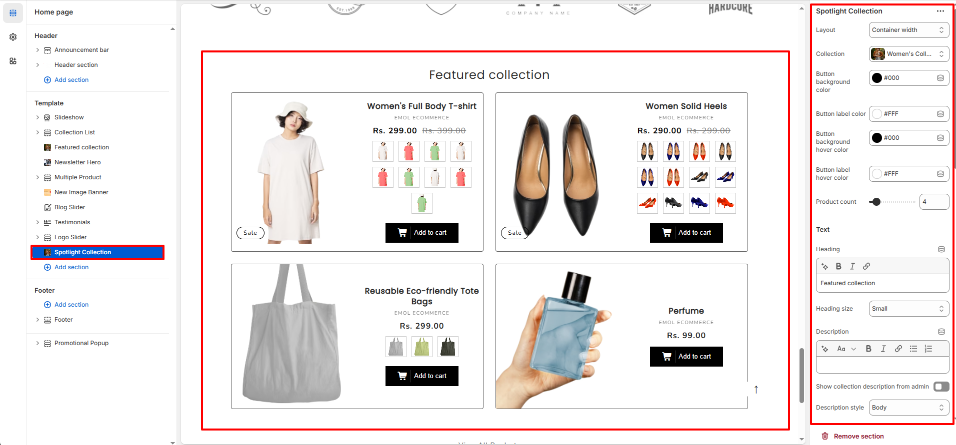Insert link in the Description editor
Screen dimensions: 956x445
(x=898, y=349)
